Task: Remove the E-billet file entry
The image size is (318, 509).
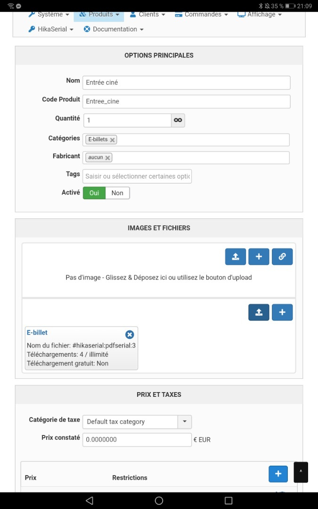Action: point(130,335)
